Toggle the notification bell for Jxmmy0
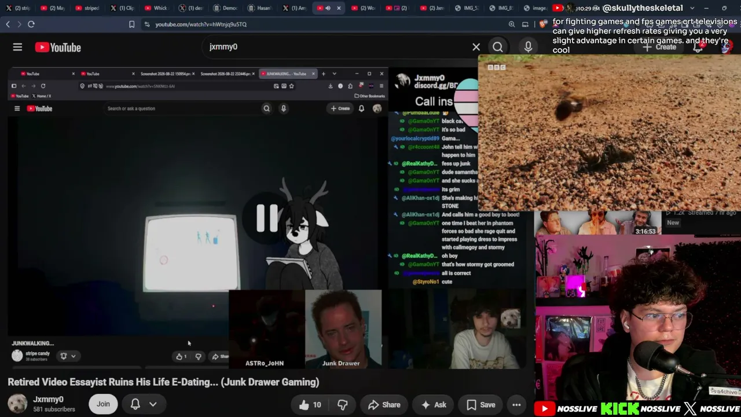 (135, 404)
